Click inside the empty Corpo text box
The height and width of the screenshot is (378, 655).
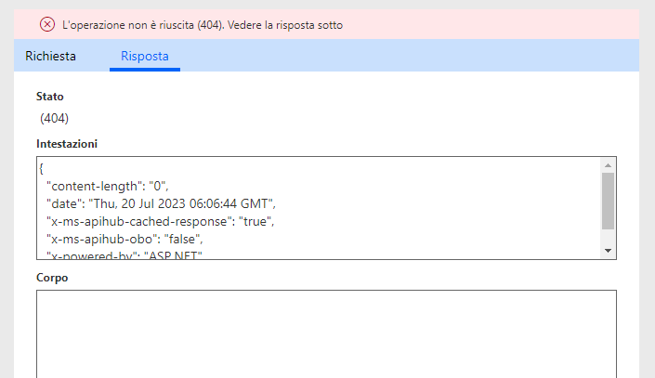coord(325,332)
